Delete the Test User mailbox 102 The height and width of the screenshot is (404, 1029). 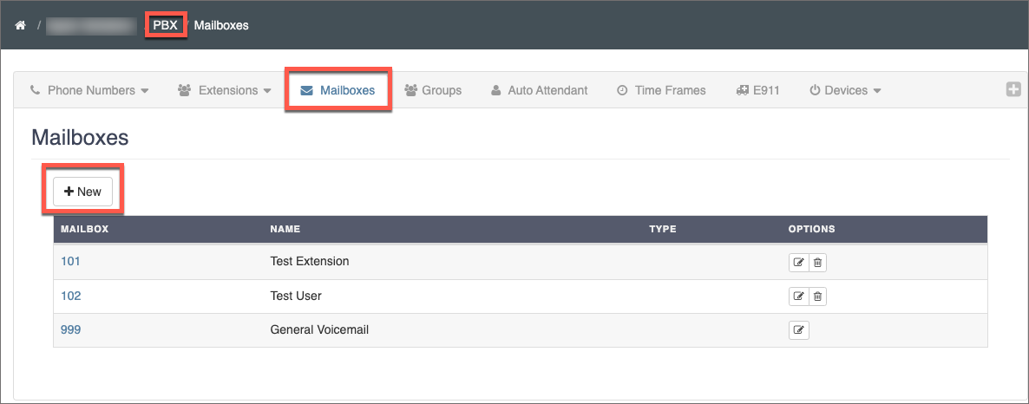tap(818, 296)
